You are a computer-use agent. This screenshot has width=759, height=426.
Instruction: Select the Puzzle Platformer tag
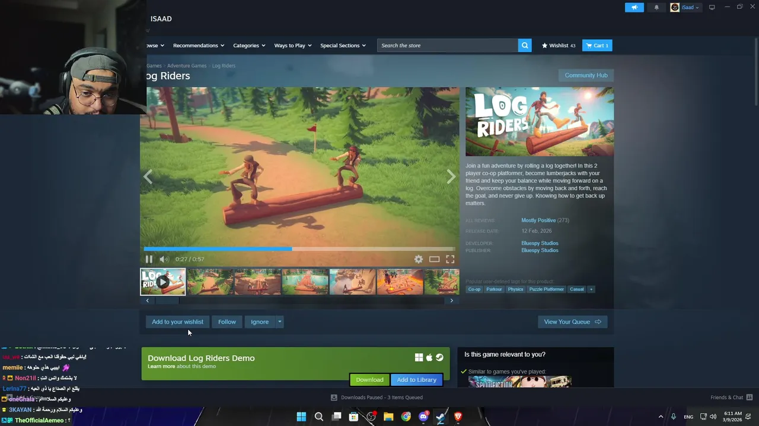pyautogui.click(x=546, y=289)
